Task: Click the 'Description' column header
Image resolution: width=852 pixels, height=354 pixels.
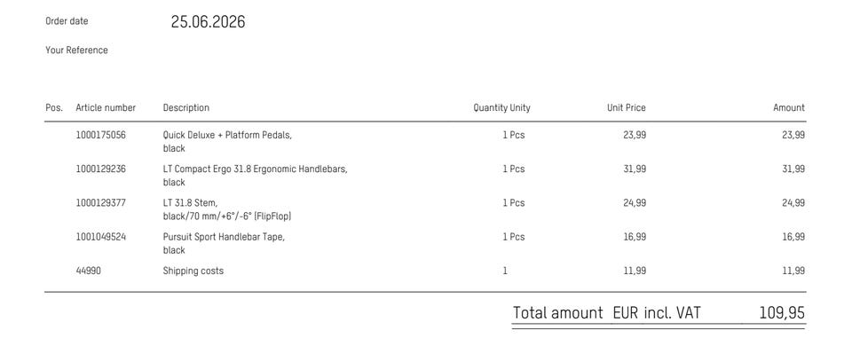Action: tap(185, 107)
